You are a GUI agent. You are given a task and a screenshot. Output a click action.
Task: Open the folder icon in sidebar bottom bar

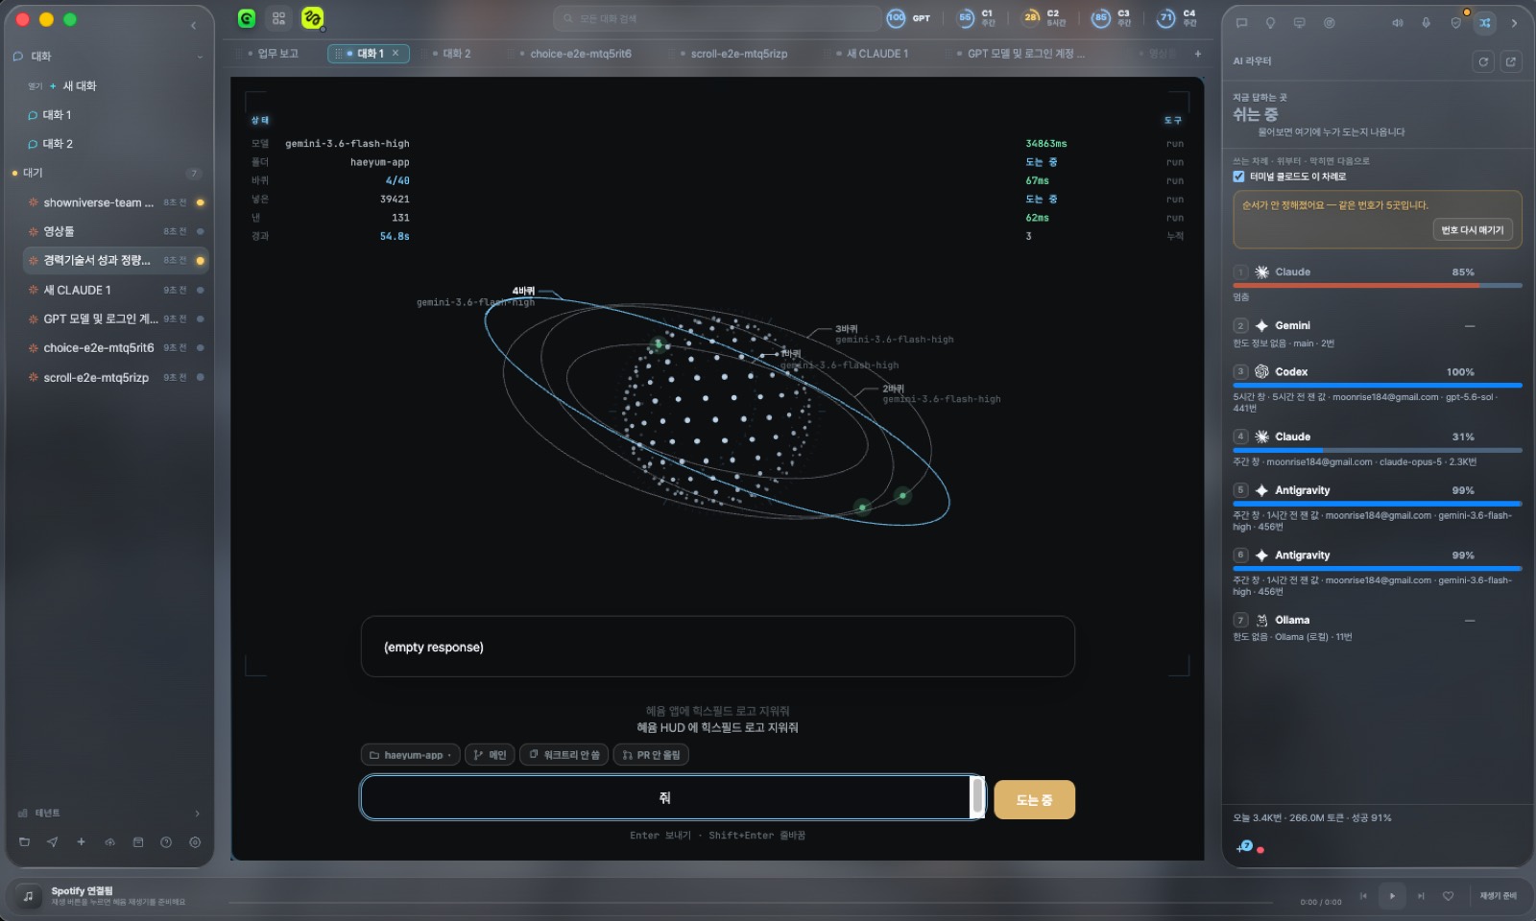click(25, 842)
